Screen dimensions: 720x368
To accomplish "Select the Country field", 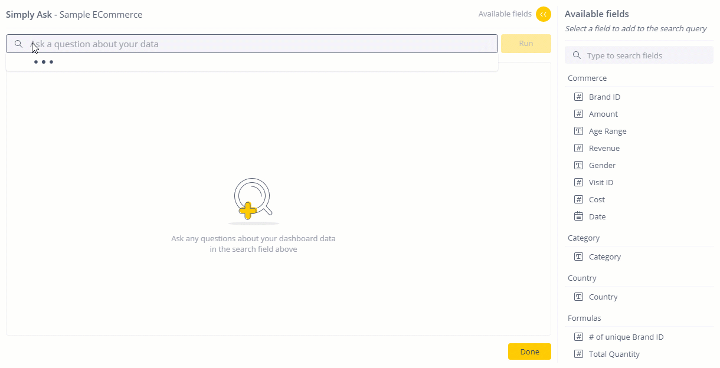I will 603,296.
